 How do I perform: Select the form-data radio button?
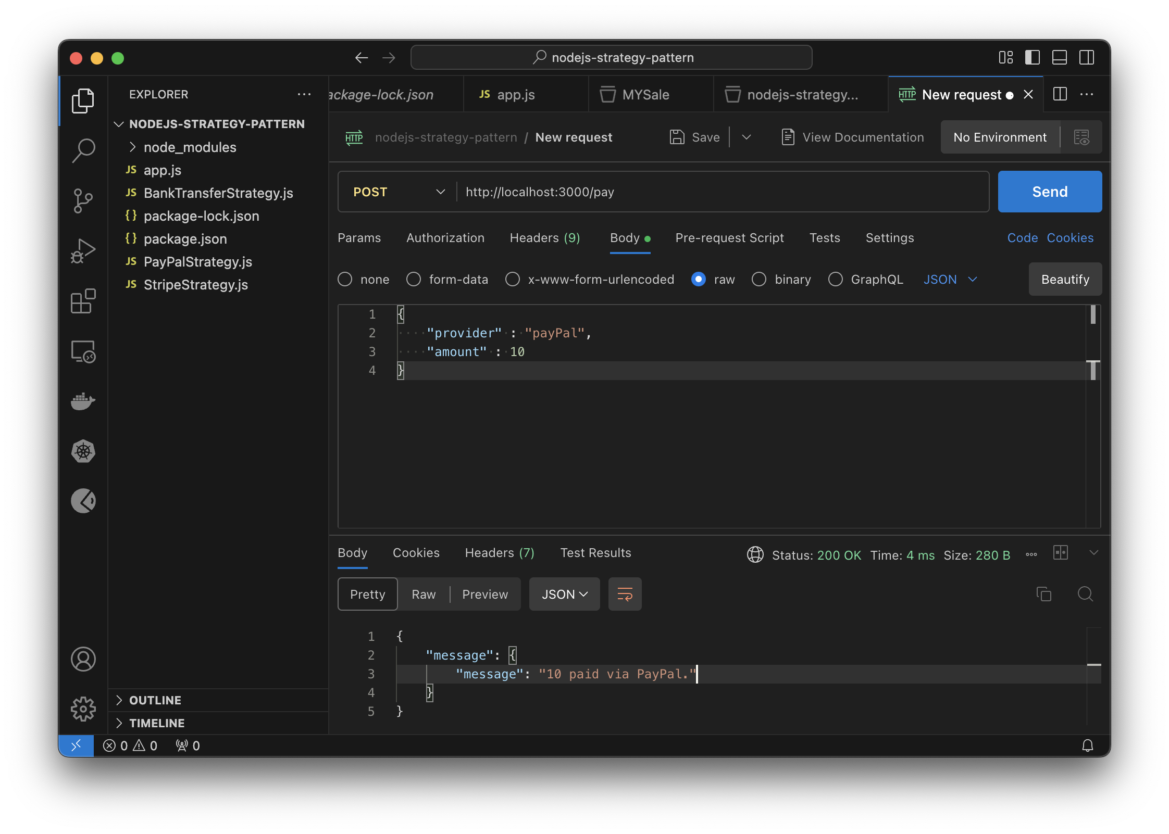click(414, 280)
